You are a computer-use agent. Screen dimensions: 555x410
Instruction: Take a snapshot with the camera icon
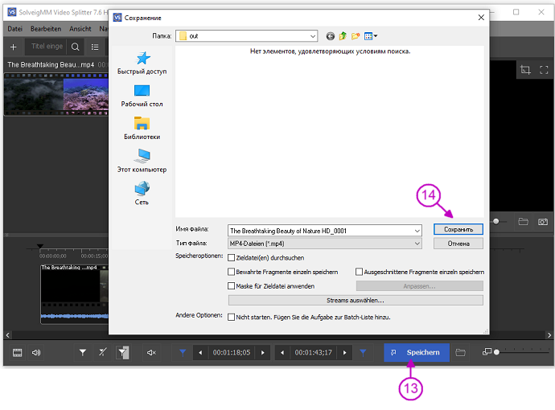pos(543,222)
